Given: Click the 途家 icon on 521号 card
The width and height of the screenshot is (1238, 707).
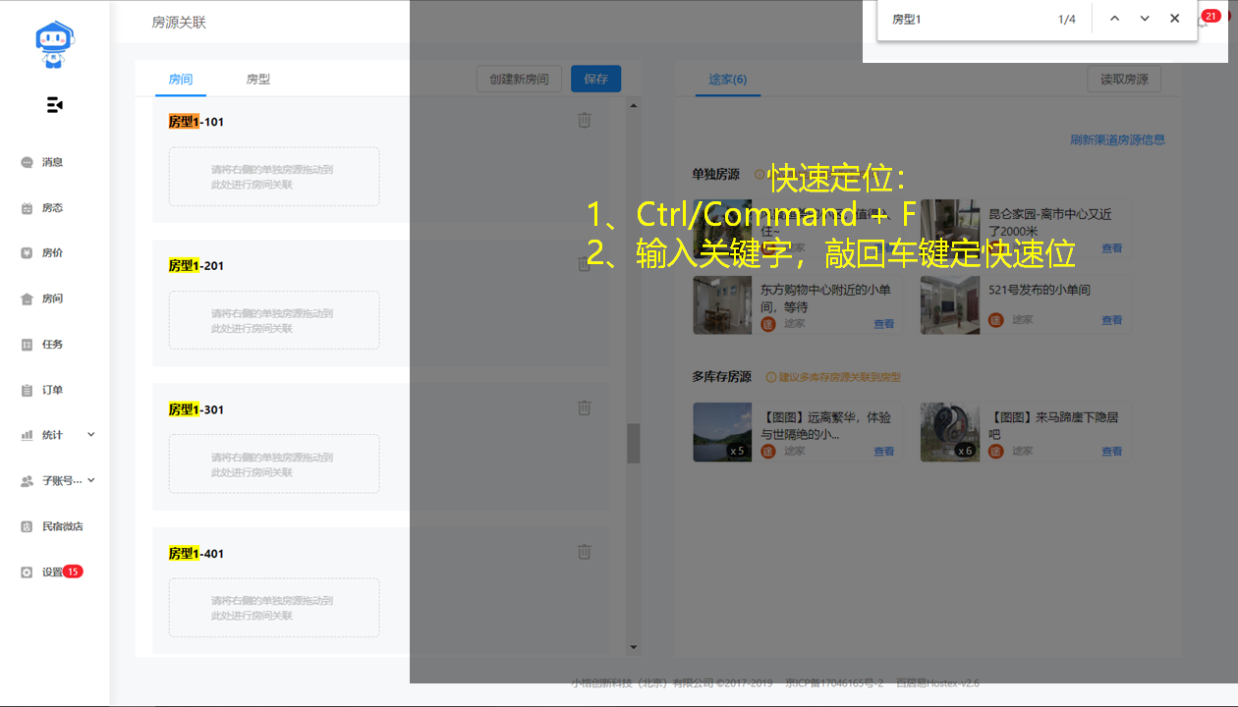Looking at the screenshot, I should coord(995,320).
